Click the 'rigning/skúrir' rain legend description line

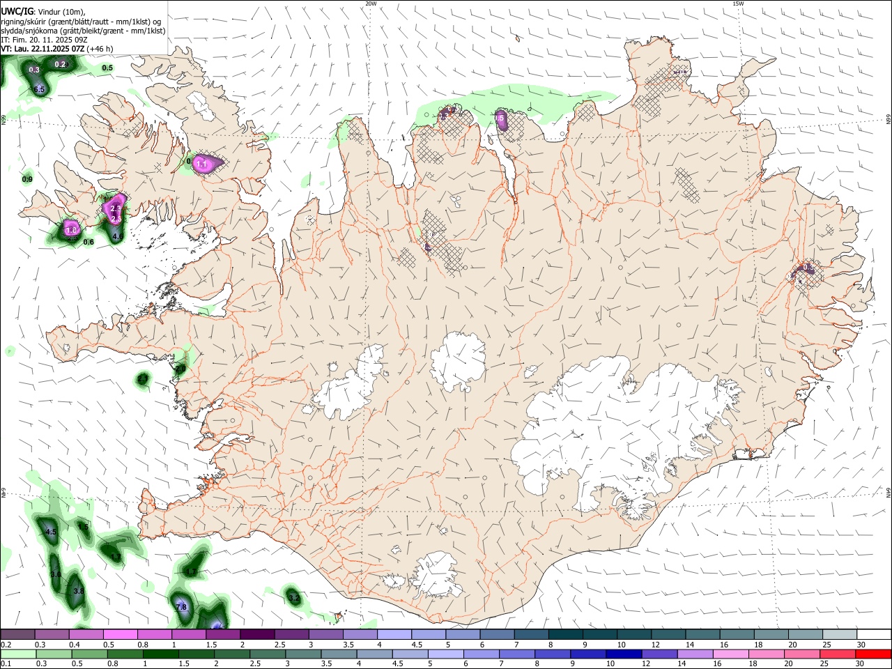click(x=81, y=21)
